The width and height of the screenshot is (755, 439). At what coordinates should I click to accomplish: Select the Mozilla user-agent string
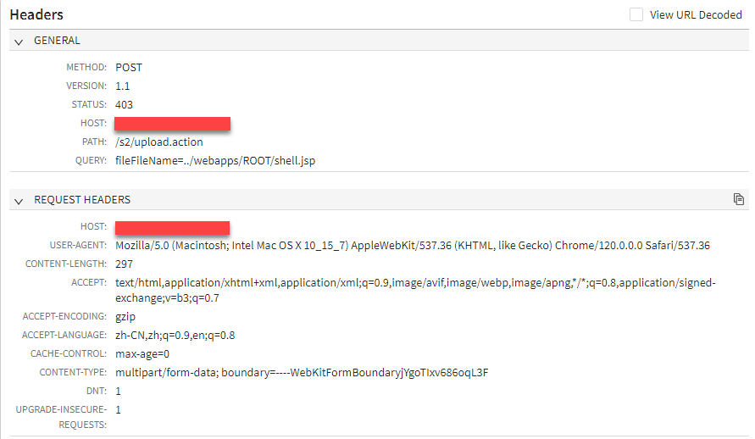pos(412,245)
